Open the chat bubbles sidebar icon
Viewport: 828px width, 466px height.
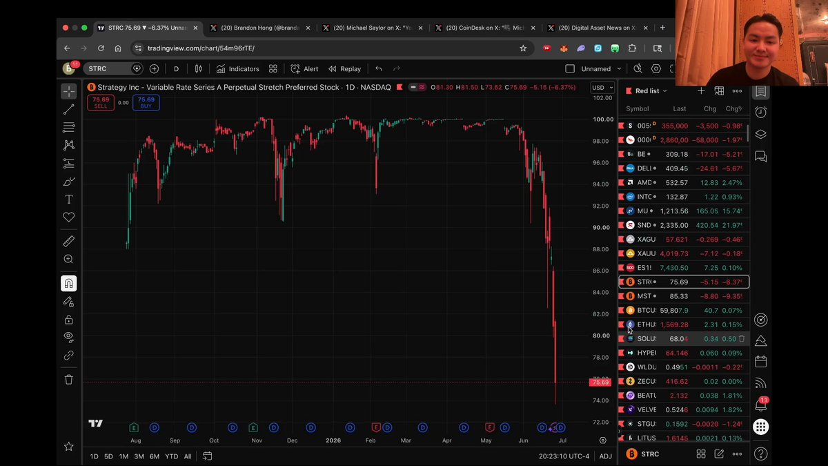coord(760,157)
